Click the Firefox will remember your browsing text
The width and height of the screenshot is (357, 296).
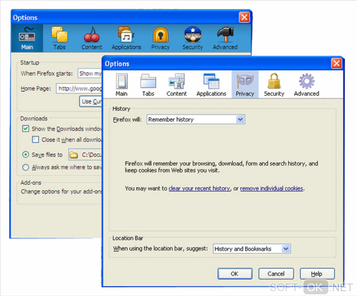[x=221, y=167]
